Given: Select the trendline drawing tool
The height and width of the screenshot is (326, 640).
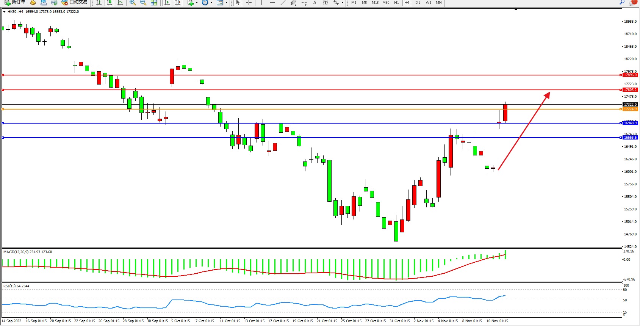Looking at the screenshot, I should [283, 3].
